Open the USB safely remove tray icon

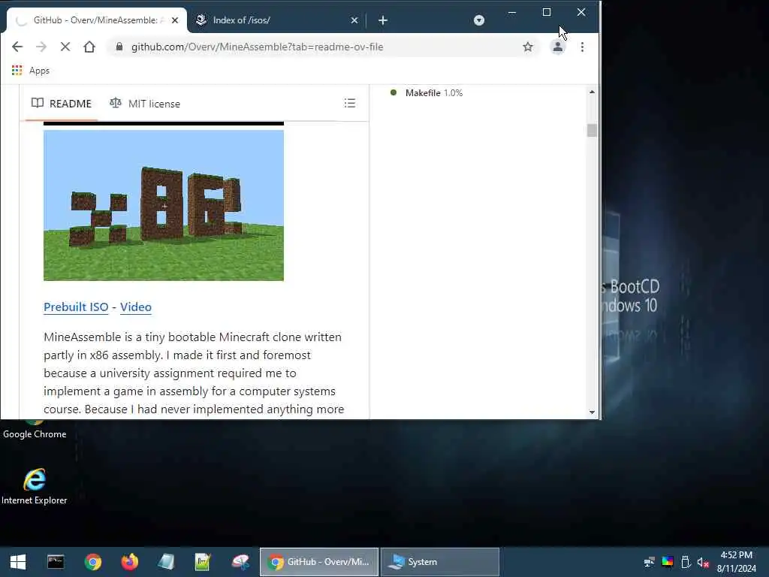686,562
